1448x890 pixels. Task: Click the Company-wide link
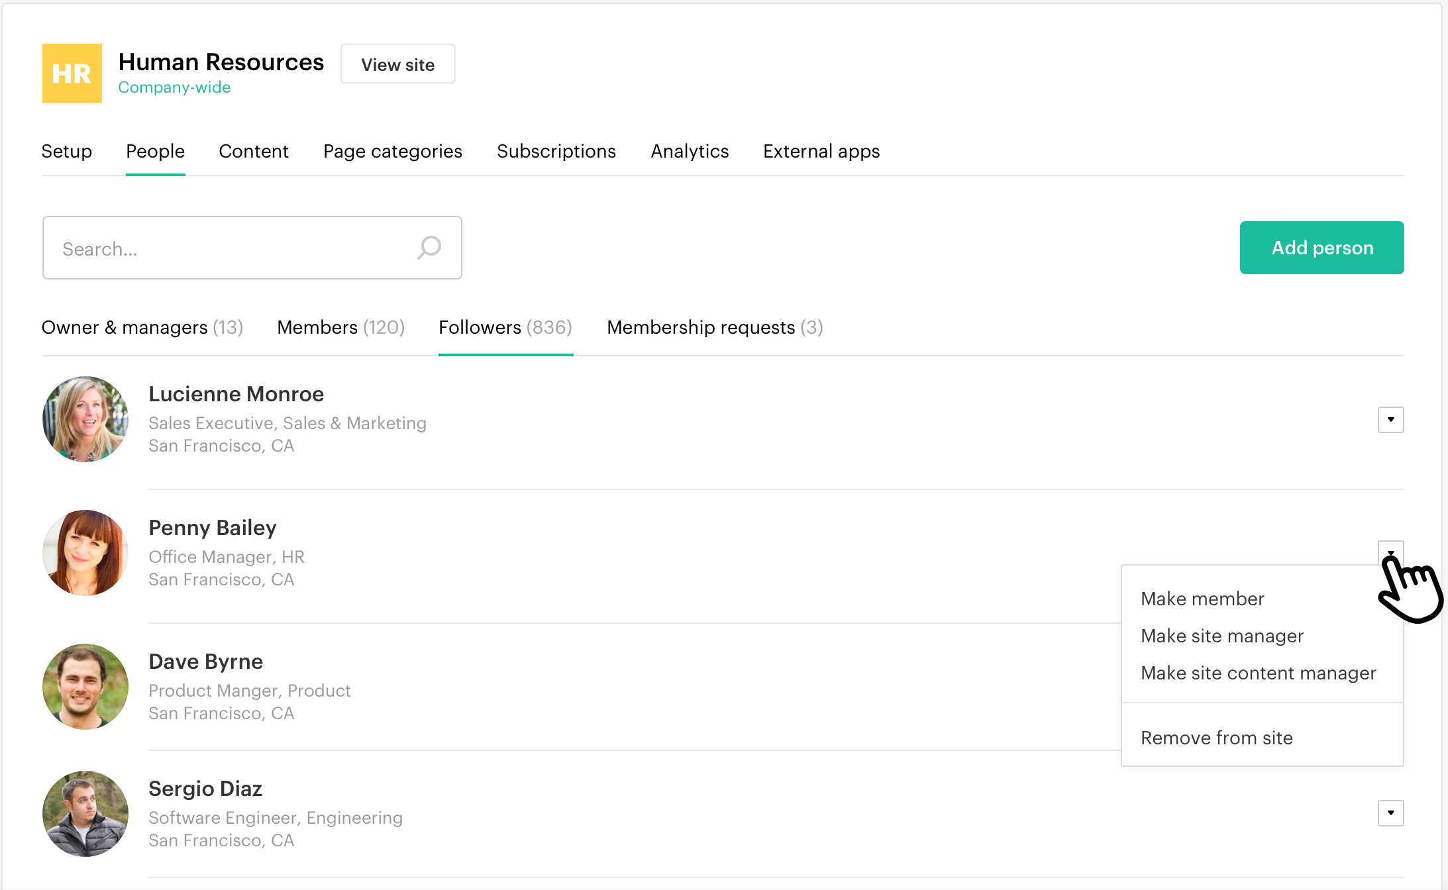(x=174, y=87)
